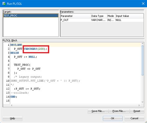The image size is (147, 123).
Task: Place cursor on P_OUT := NULL; line
Action: (x=25, y=57)
